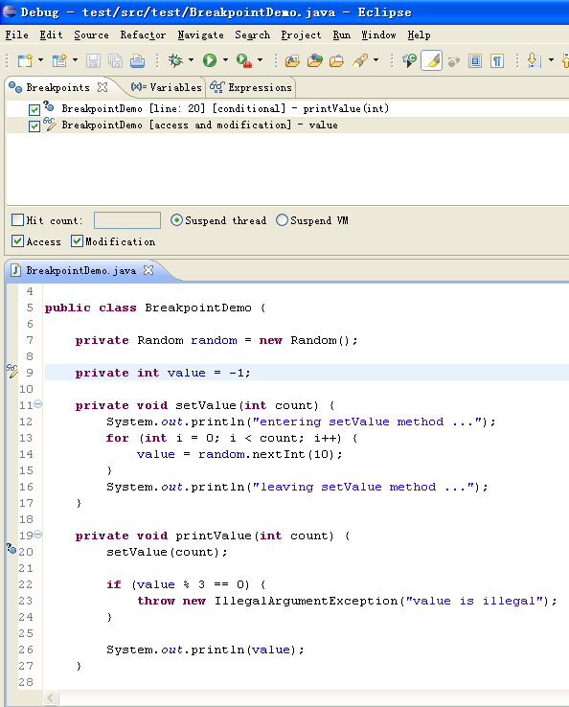
Task: Click the Run External Tools icon
Action: pos(244,60)
